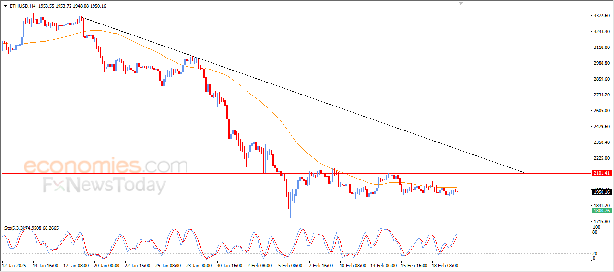Select the black 1950.16 current price tag

pyautogui.click(x=601, y=192)
